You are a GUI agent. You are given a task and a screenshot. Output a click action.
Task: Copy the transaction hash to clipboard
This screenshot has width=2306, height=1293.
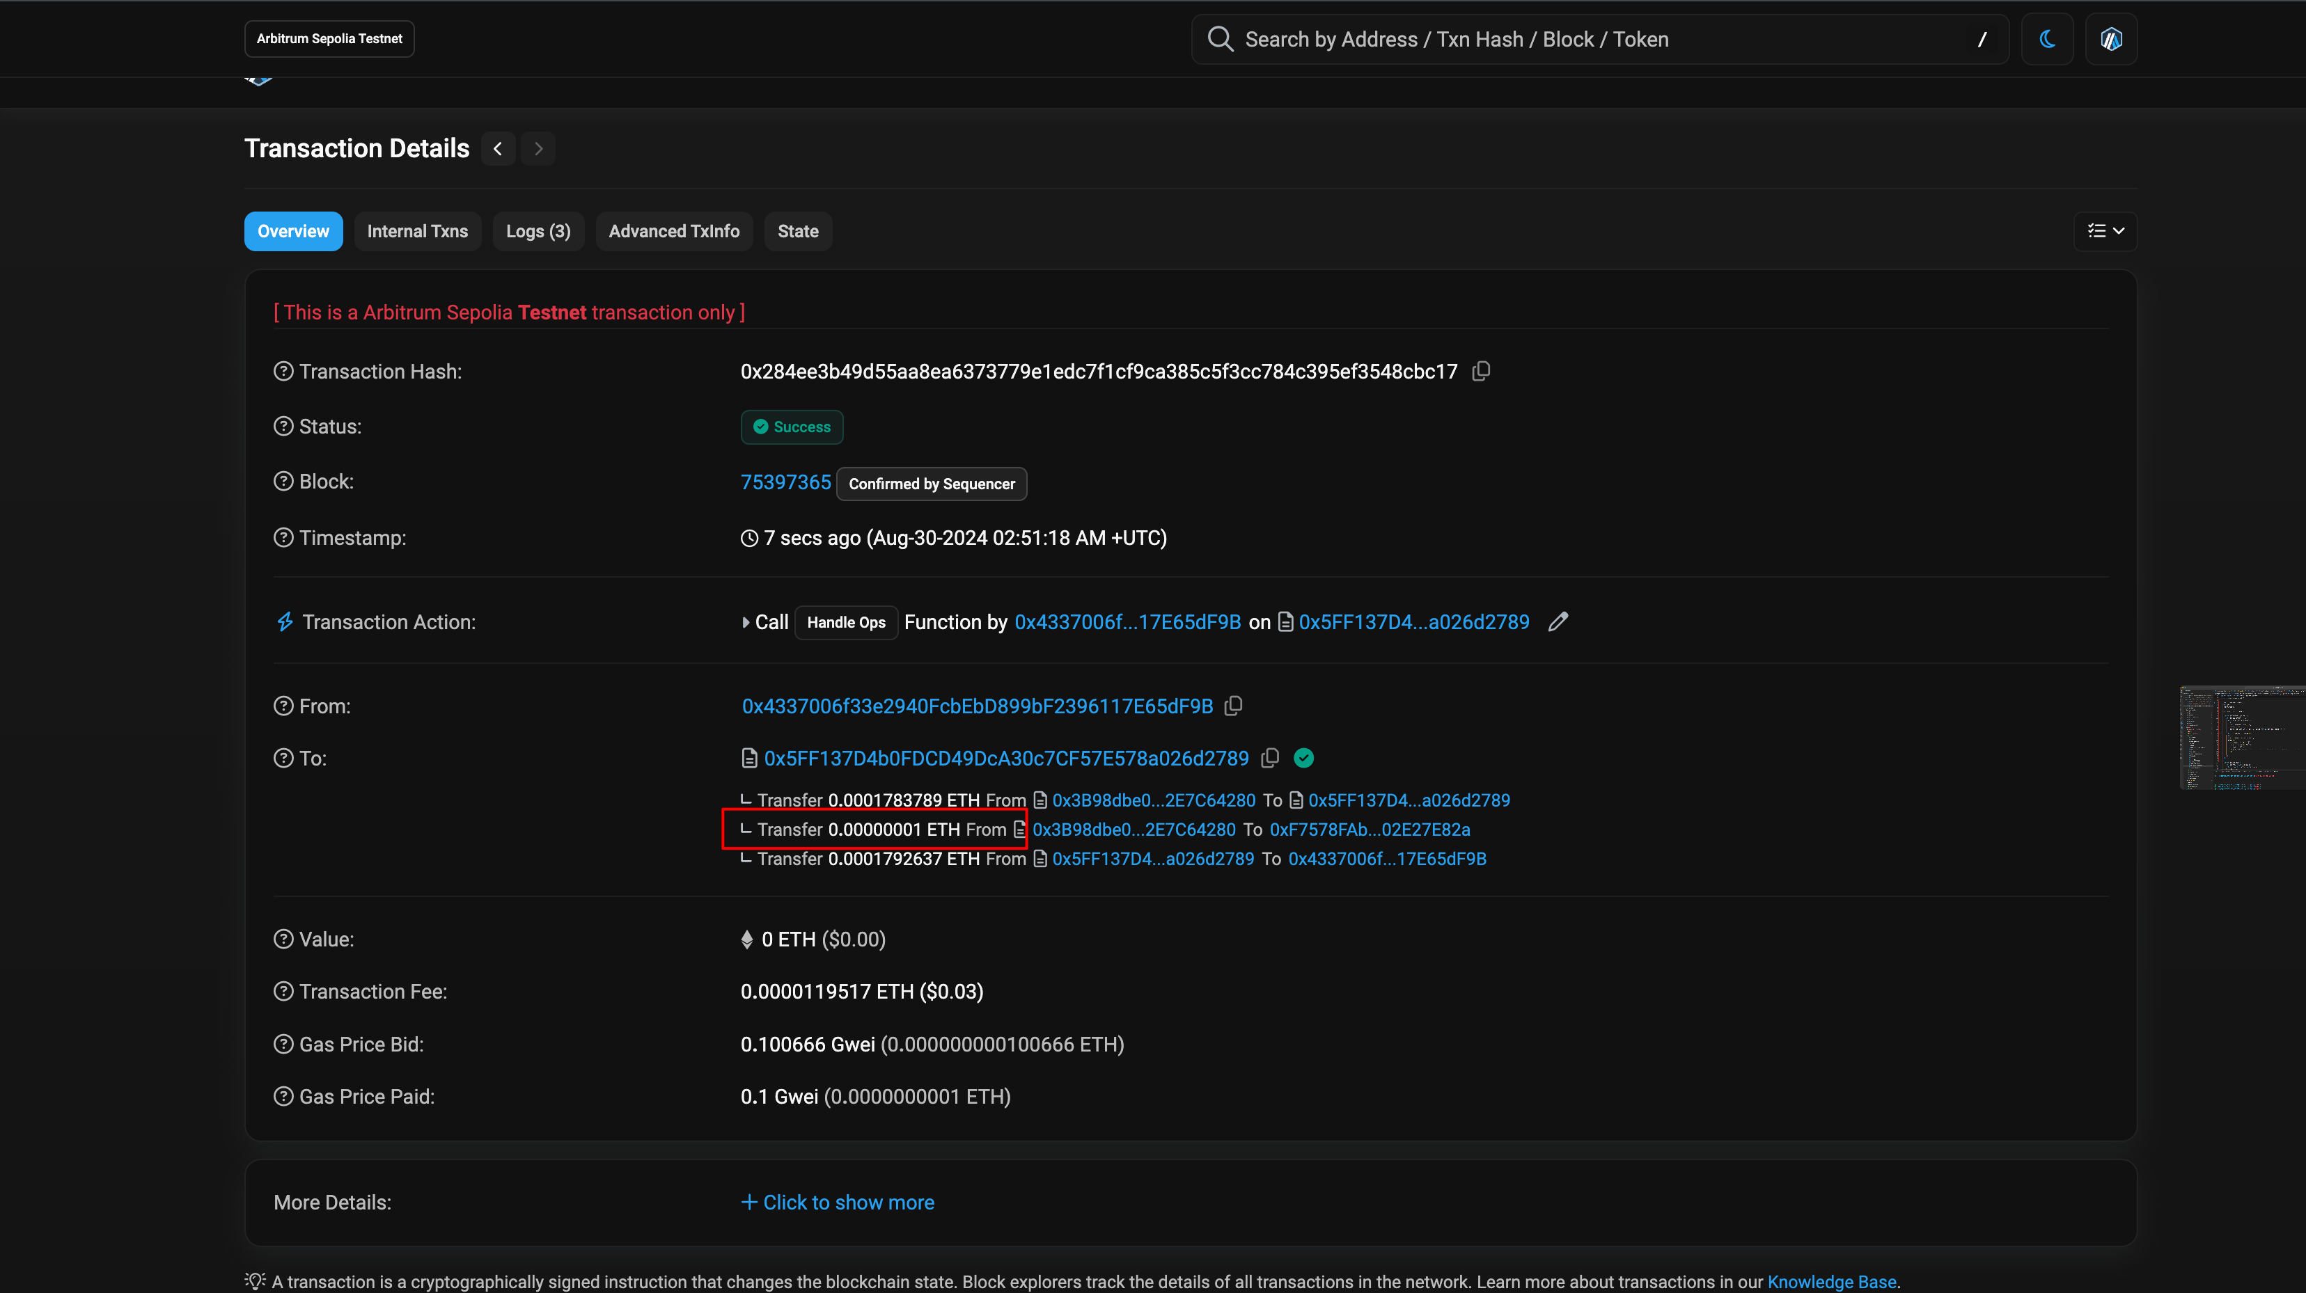(x=1482, y=372)
